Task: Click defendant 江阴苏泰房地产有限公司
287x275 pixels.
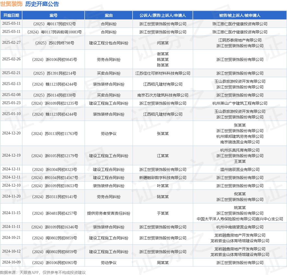Action: [x=240, y=40]
